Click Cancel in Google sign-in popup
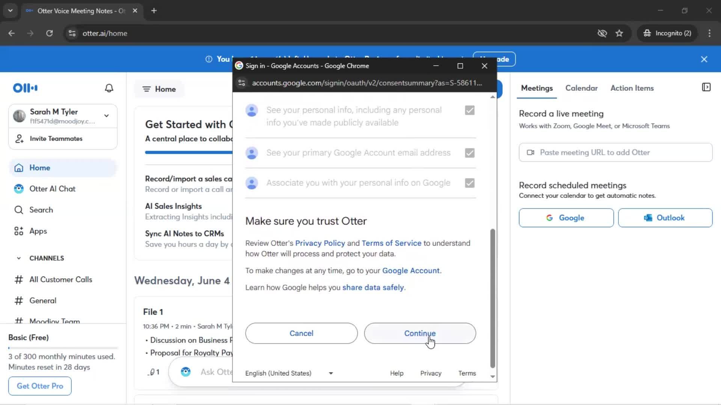The height and width of the screenshot is (405, 721). (x=301, y=333)
